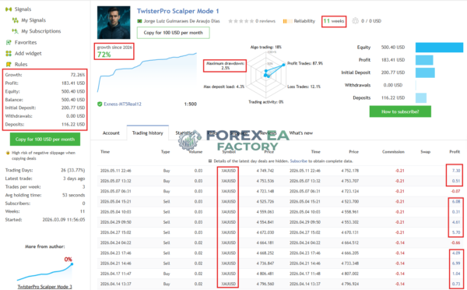Click Avg holding time 53 seconds value
Screen dimensions: 467x290
pyautogui.click(x=74, y=195)
